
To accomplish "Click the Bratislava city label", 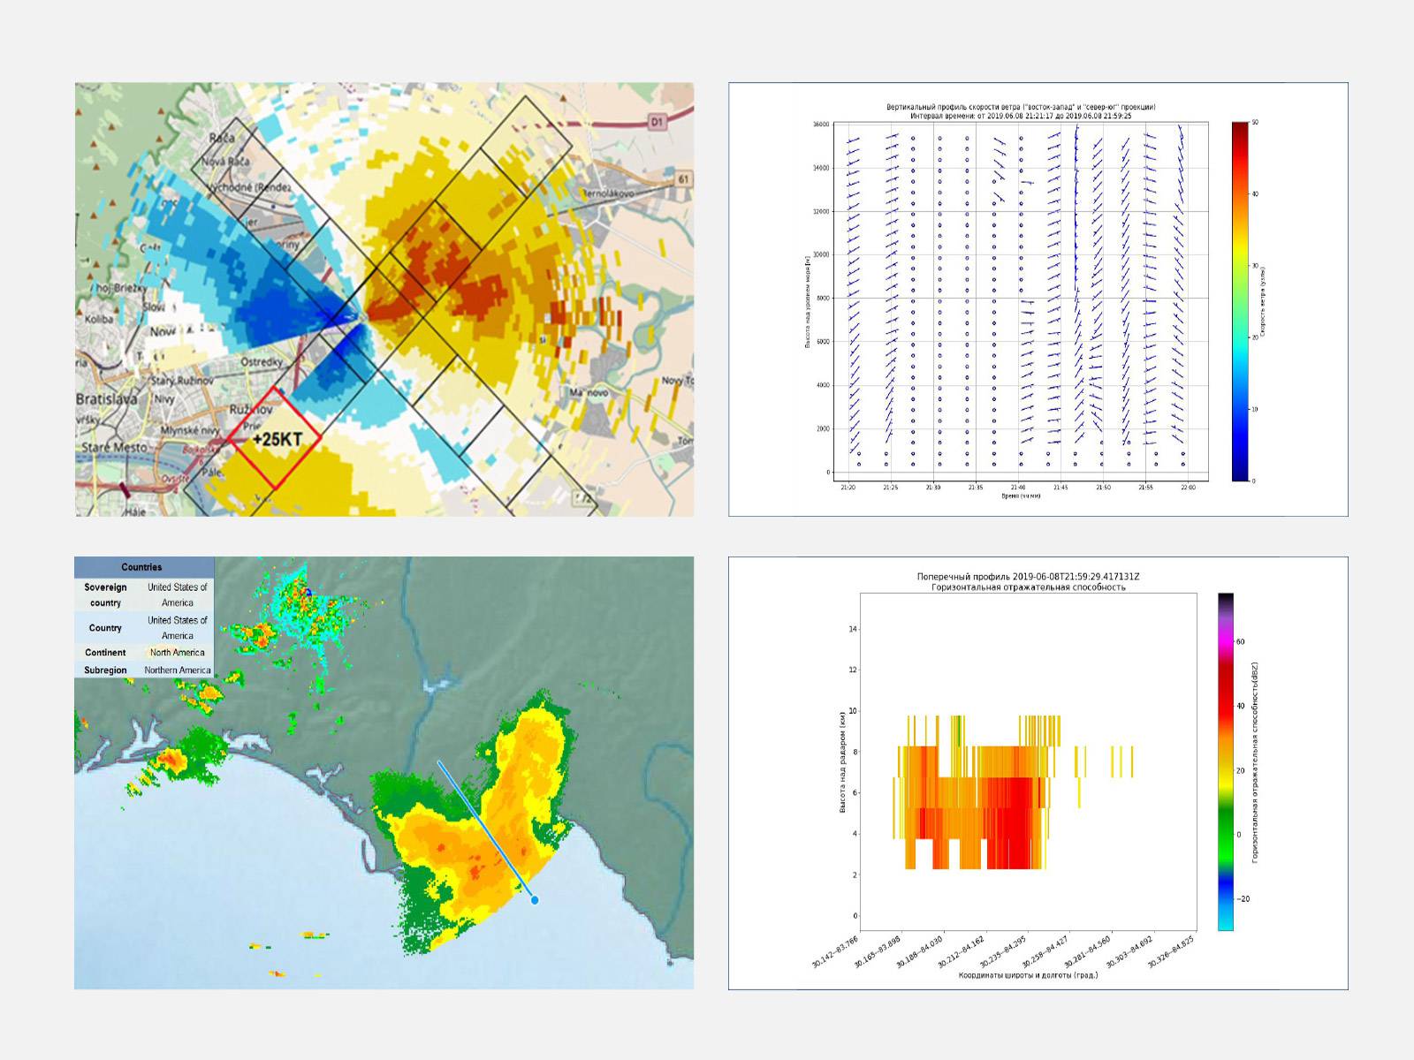I will [106, 399].
